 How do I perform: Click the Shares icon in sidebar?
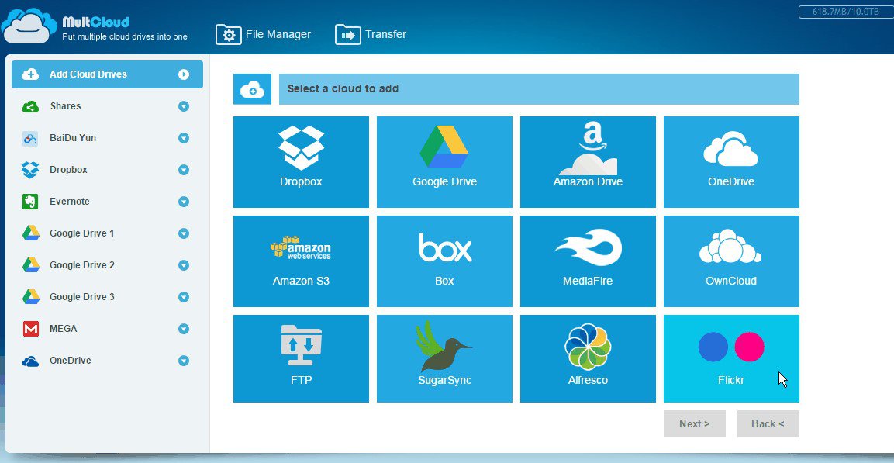coord(30,106)
